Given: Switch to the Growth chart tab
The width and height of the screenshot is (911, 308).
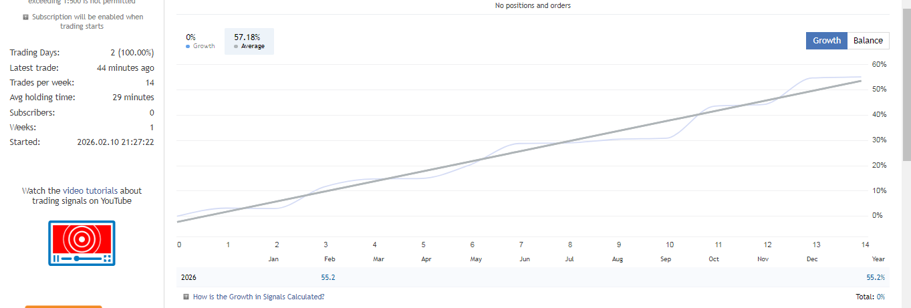Looking at the screenshot, I should 827,41.
